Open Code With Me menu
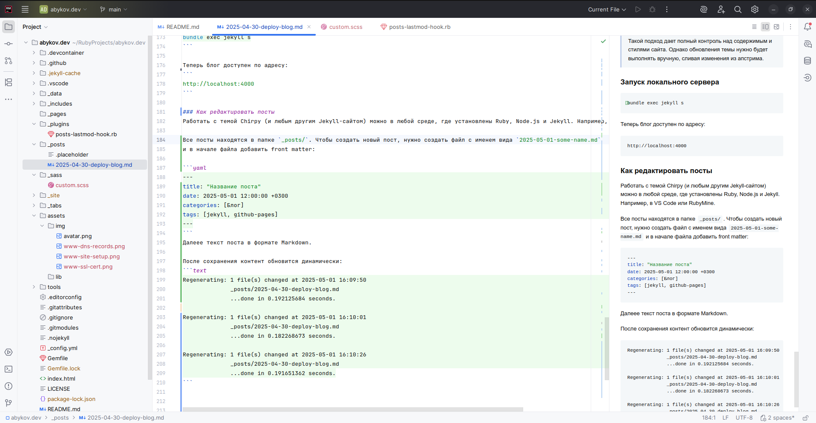Image resolution: width=816 pixels, height=423 pixels. tap(721, 9)
